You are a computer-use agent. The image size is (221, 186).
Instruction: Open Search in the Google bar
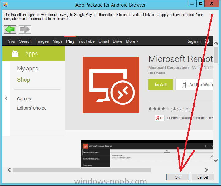click(25, 41)
